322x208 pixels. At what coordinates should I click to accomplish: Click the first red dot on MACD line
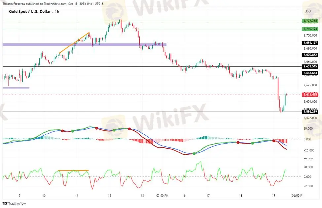pos(62,131)
